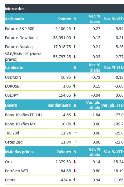Screen dimensions: 124x187
Task: Click the green up arrow next to Cobre
Action: tap(74, 180)
